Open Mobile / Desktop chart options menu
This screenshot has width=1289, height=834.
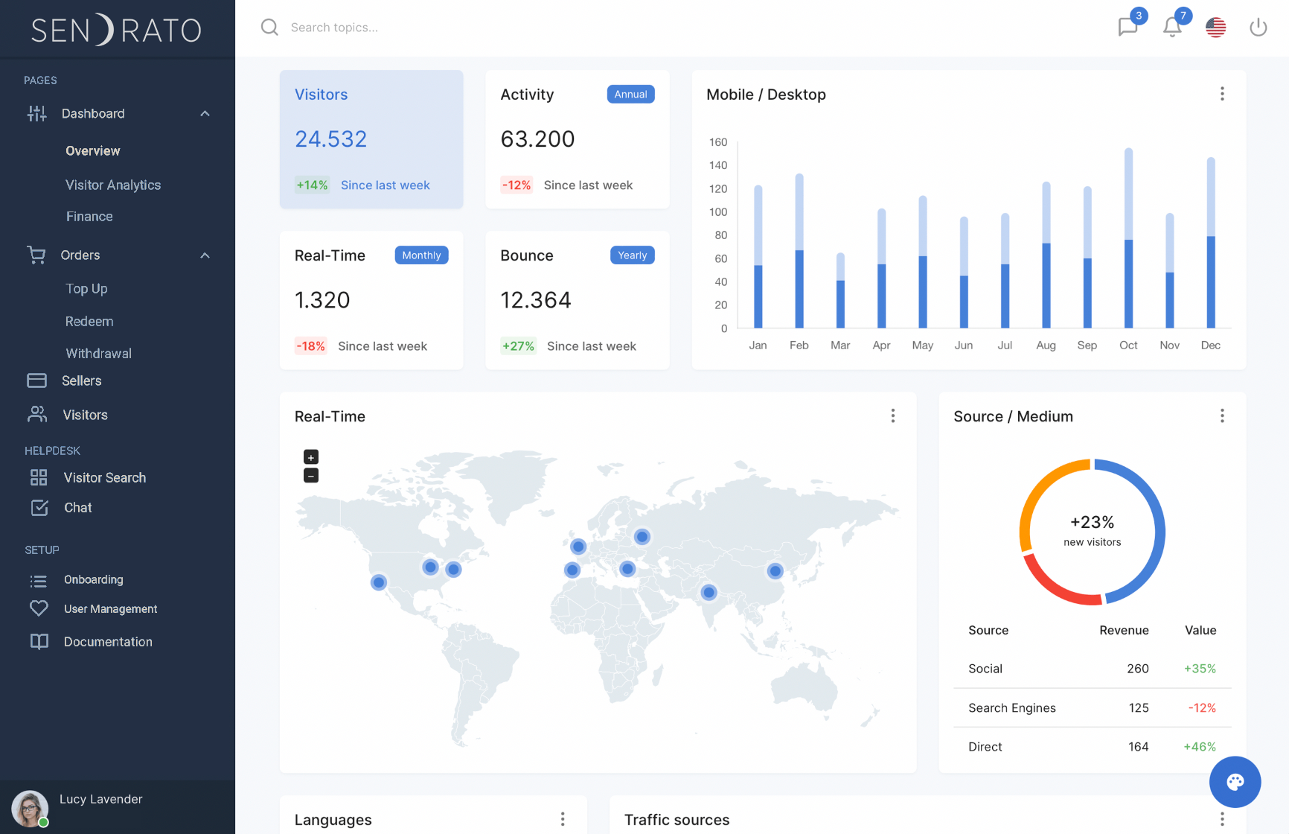pyautogui.click(x=1222, y=94)
